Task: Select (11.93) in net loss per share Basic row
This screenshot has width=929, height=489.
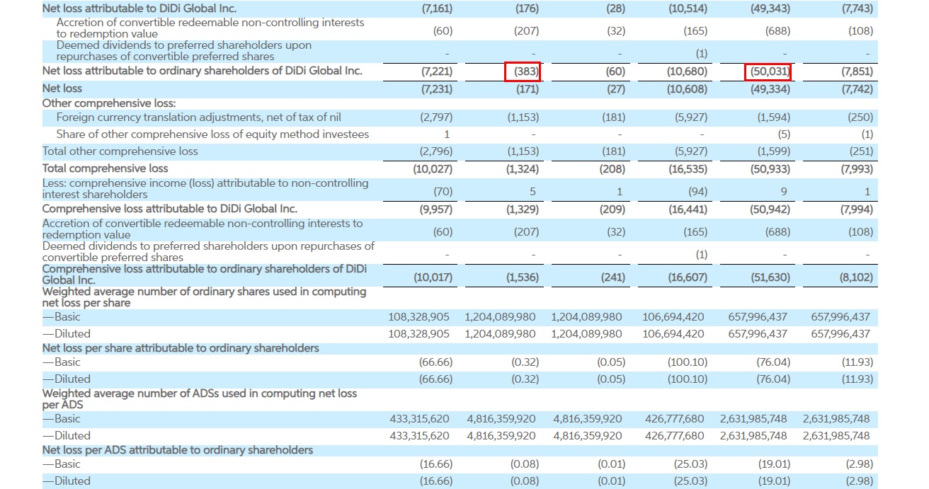Action: (858, 362)
